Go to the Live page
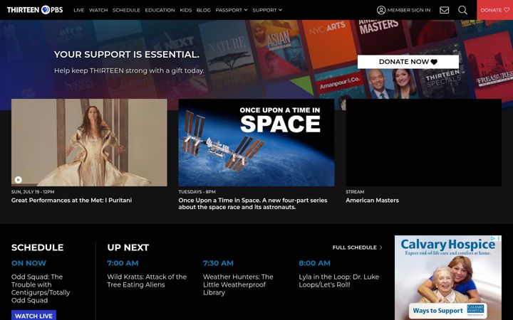Image resolution: width=513 pixels, height=320 pixels. point(79,10)
